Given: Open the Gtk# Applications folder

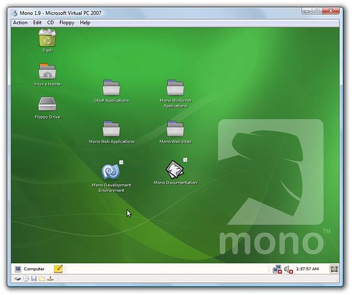Looking at the screenshot, I should [x=111, y=88].
